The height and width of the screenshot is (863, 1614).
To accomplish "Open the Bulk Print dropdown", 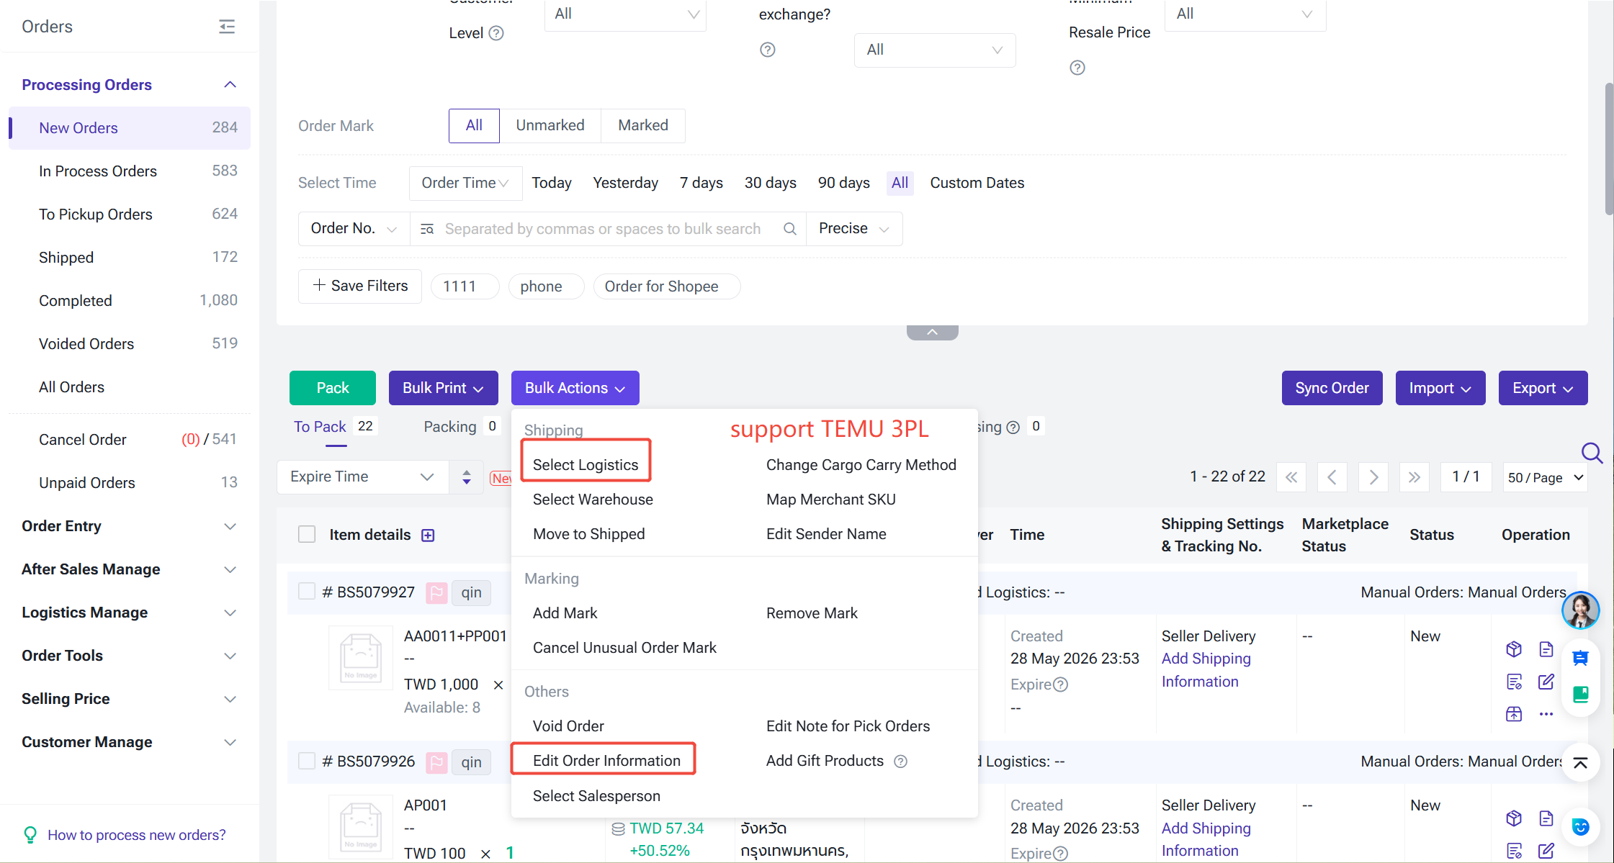I will pos(443,388).
